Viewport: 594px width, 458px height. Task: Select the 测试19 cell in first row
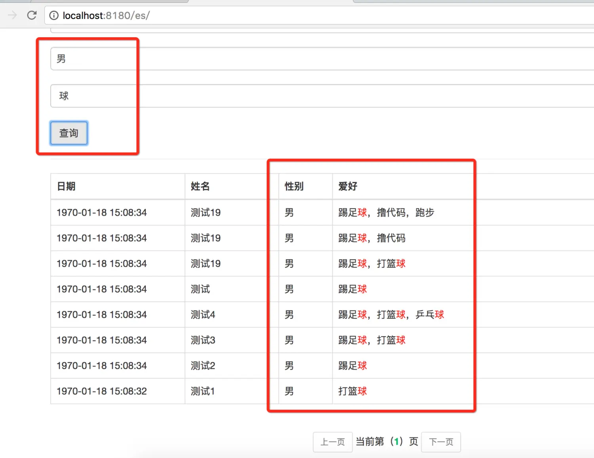pos(205,212)
